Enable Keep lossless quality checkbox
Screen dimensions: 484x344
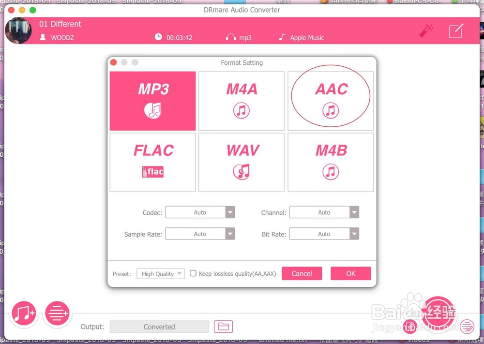[x=193, y=273]
